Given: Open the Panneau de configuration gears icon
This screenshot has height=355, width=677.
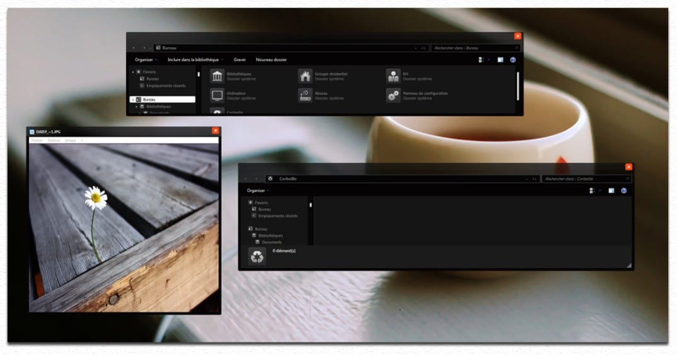Looking at the screenshot, I should point(393,96).
